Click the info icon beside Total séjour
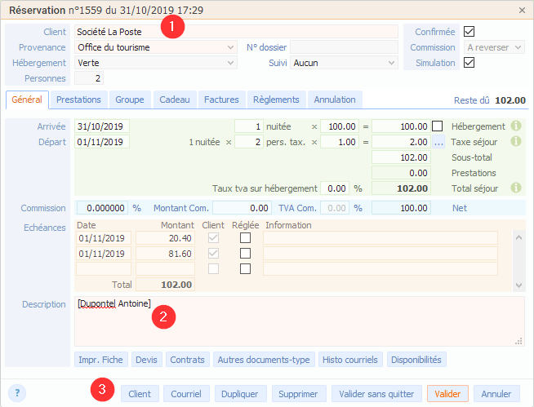The width and height of the screenshot is (534, 407). 515,188
